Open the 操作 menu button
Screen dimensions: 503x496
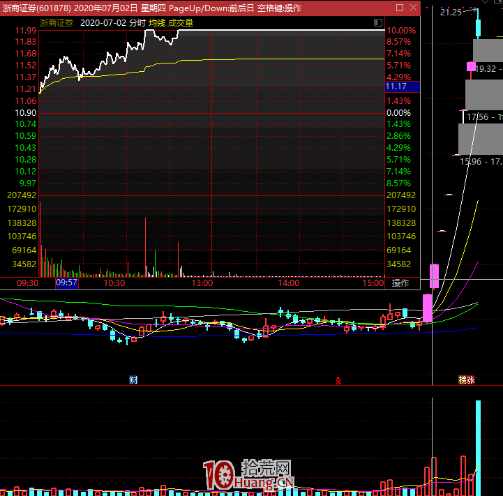point(400,283)
